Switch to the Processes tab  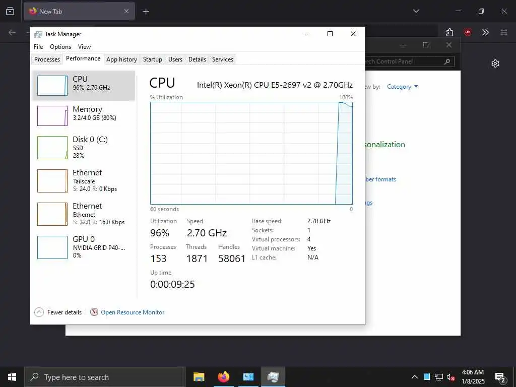47,59
